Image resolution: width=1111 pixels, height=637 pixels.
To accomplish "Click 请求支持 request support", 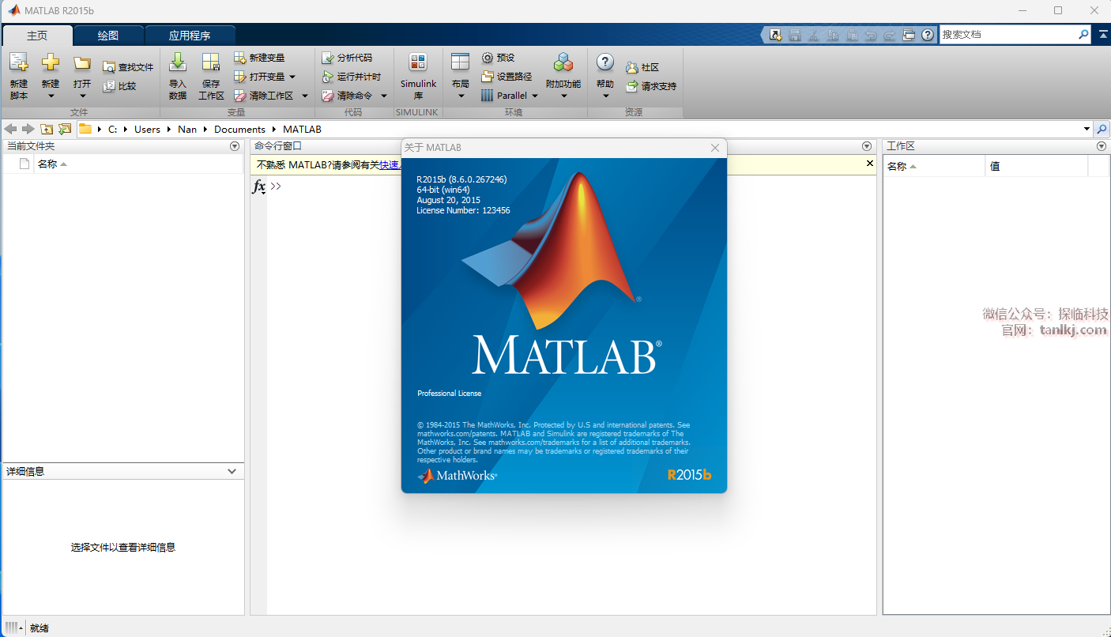I will tap(650, 86).
